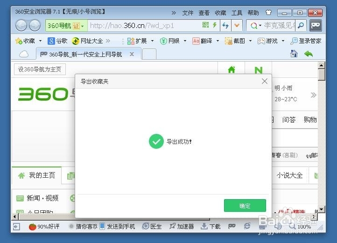The width and height of the screenshot is (337, 243).
Task: Click the address bar URL field
Action: 144,26
